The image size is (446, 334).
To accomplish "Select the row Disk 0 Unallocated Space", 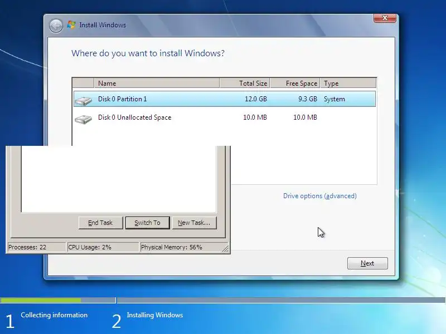I will (x=225, y=117).
